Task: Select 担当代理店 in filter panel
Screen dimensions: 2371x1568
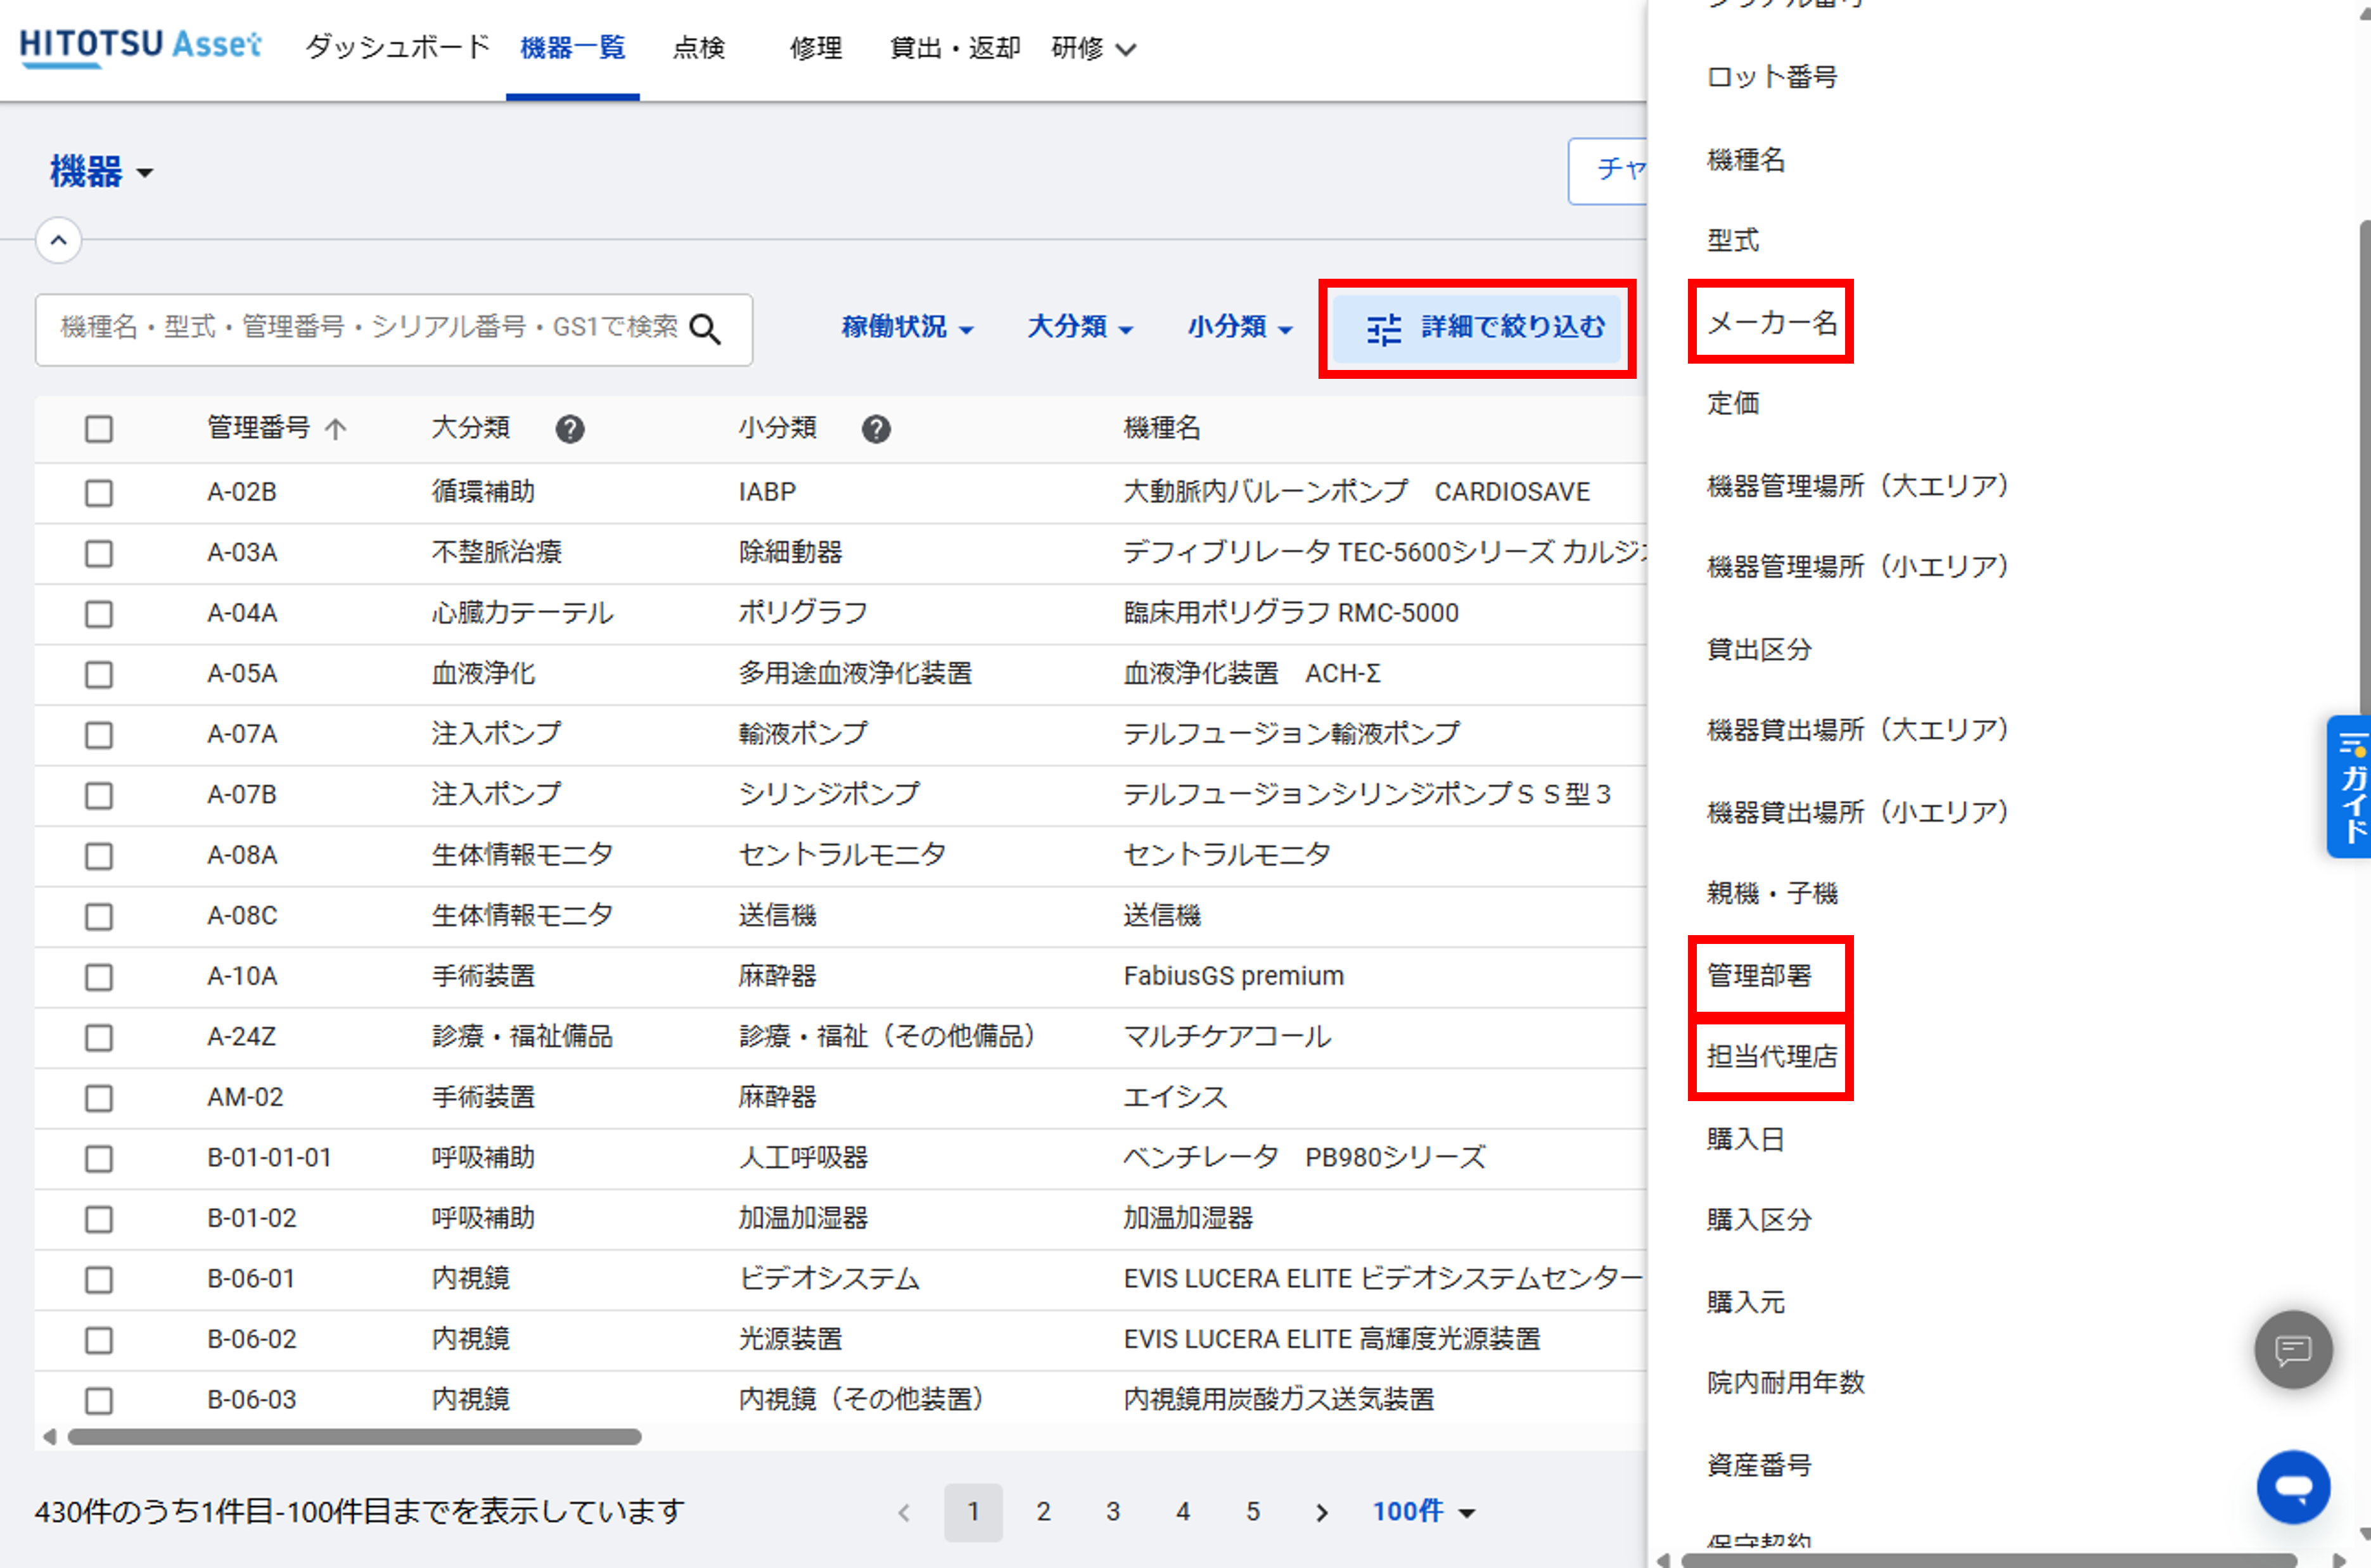Action: click(x=1771, y=1057)
